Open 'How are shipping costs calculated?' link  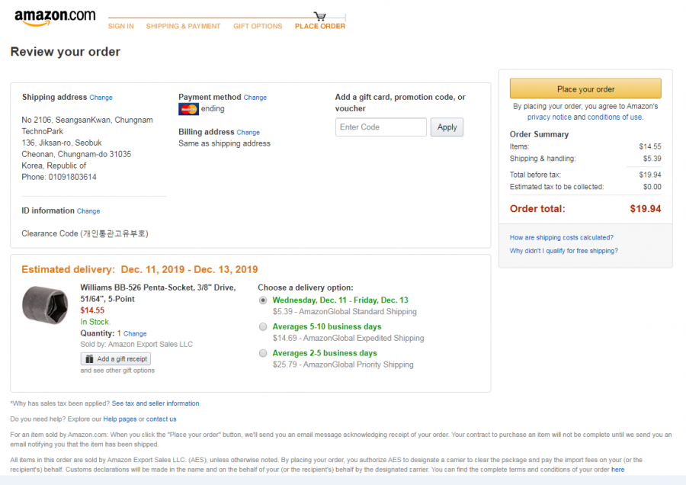coord(561,238)
